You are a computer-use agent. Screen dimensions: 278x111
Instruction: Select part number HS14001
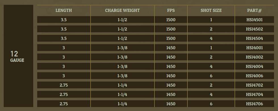[254, 48]
